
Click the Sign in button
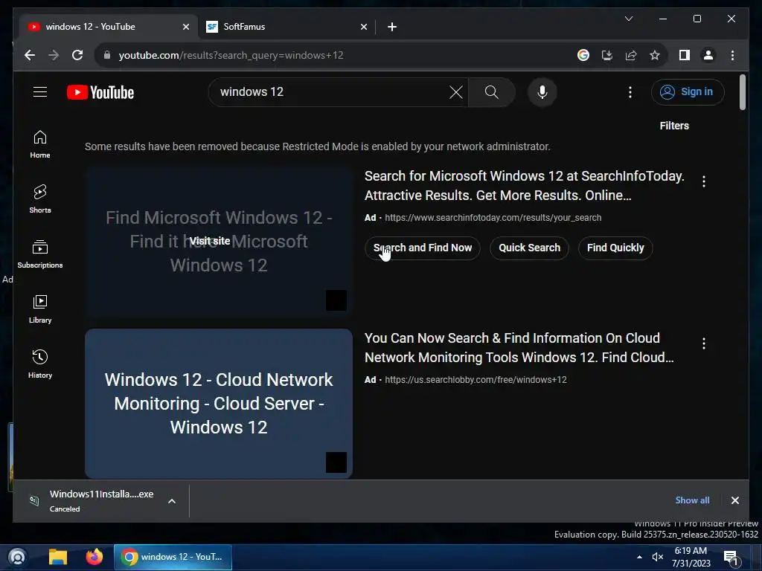[688, 91]
